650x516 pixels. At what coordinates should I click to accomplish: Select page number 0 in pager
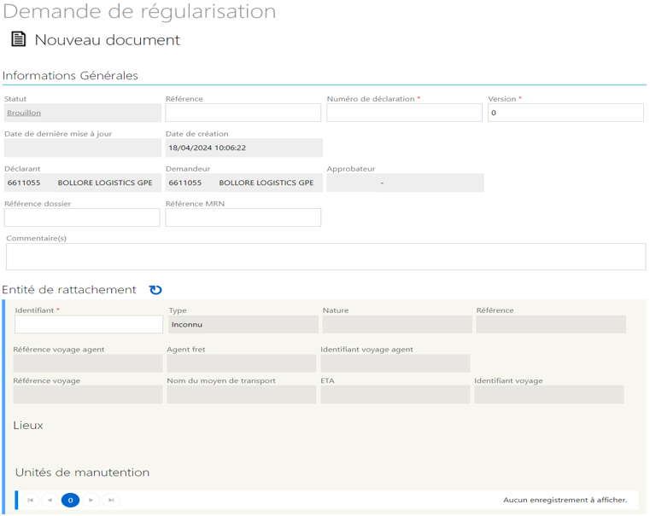coord(71,500)
